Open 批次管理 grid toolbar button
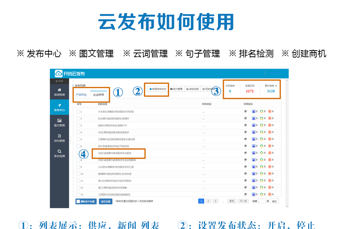344x229 pixels. [x=176, y=89]
